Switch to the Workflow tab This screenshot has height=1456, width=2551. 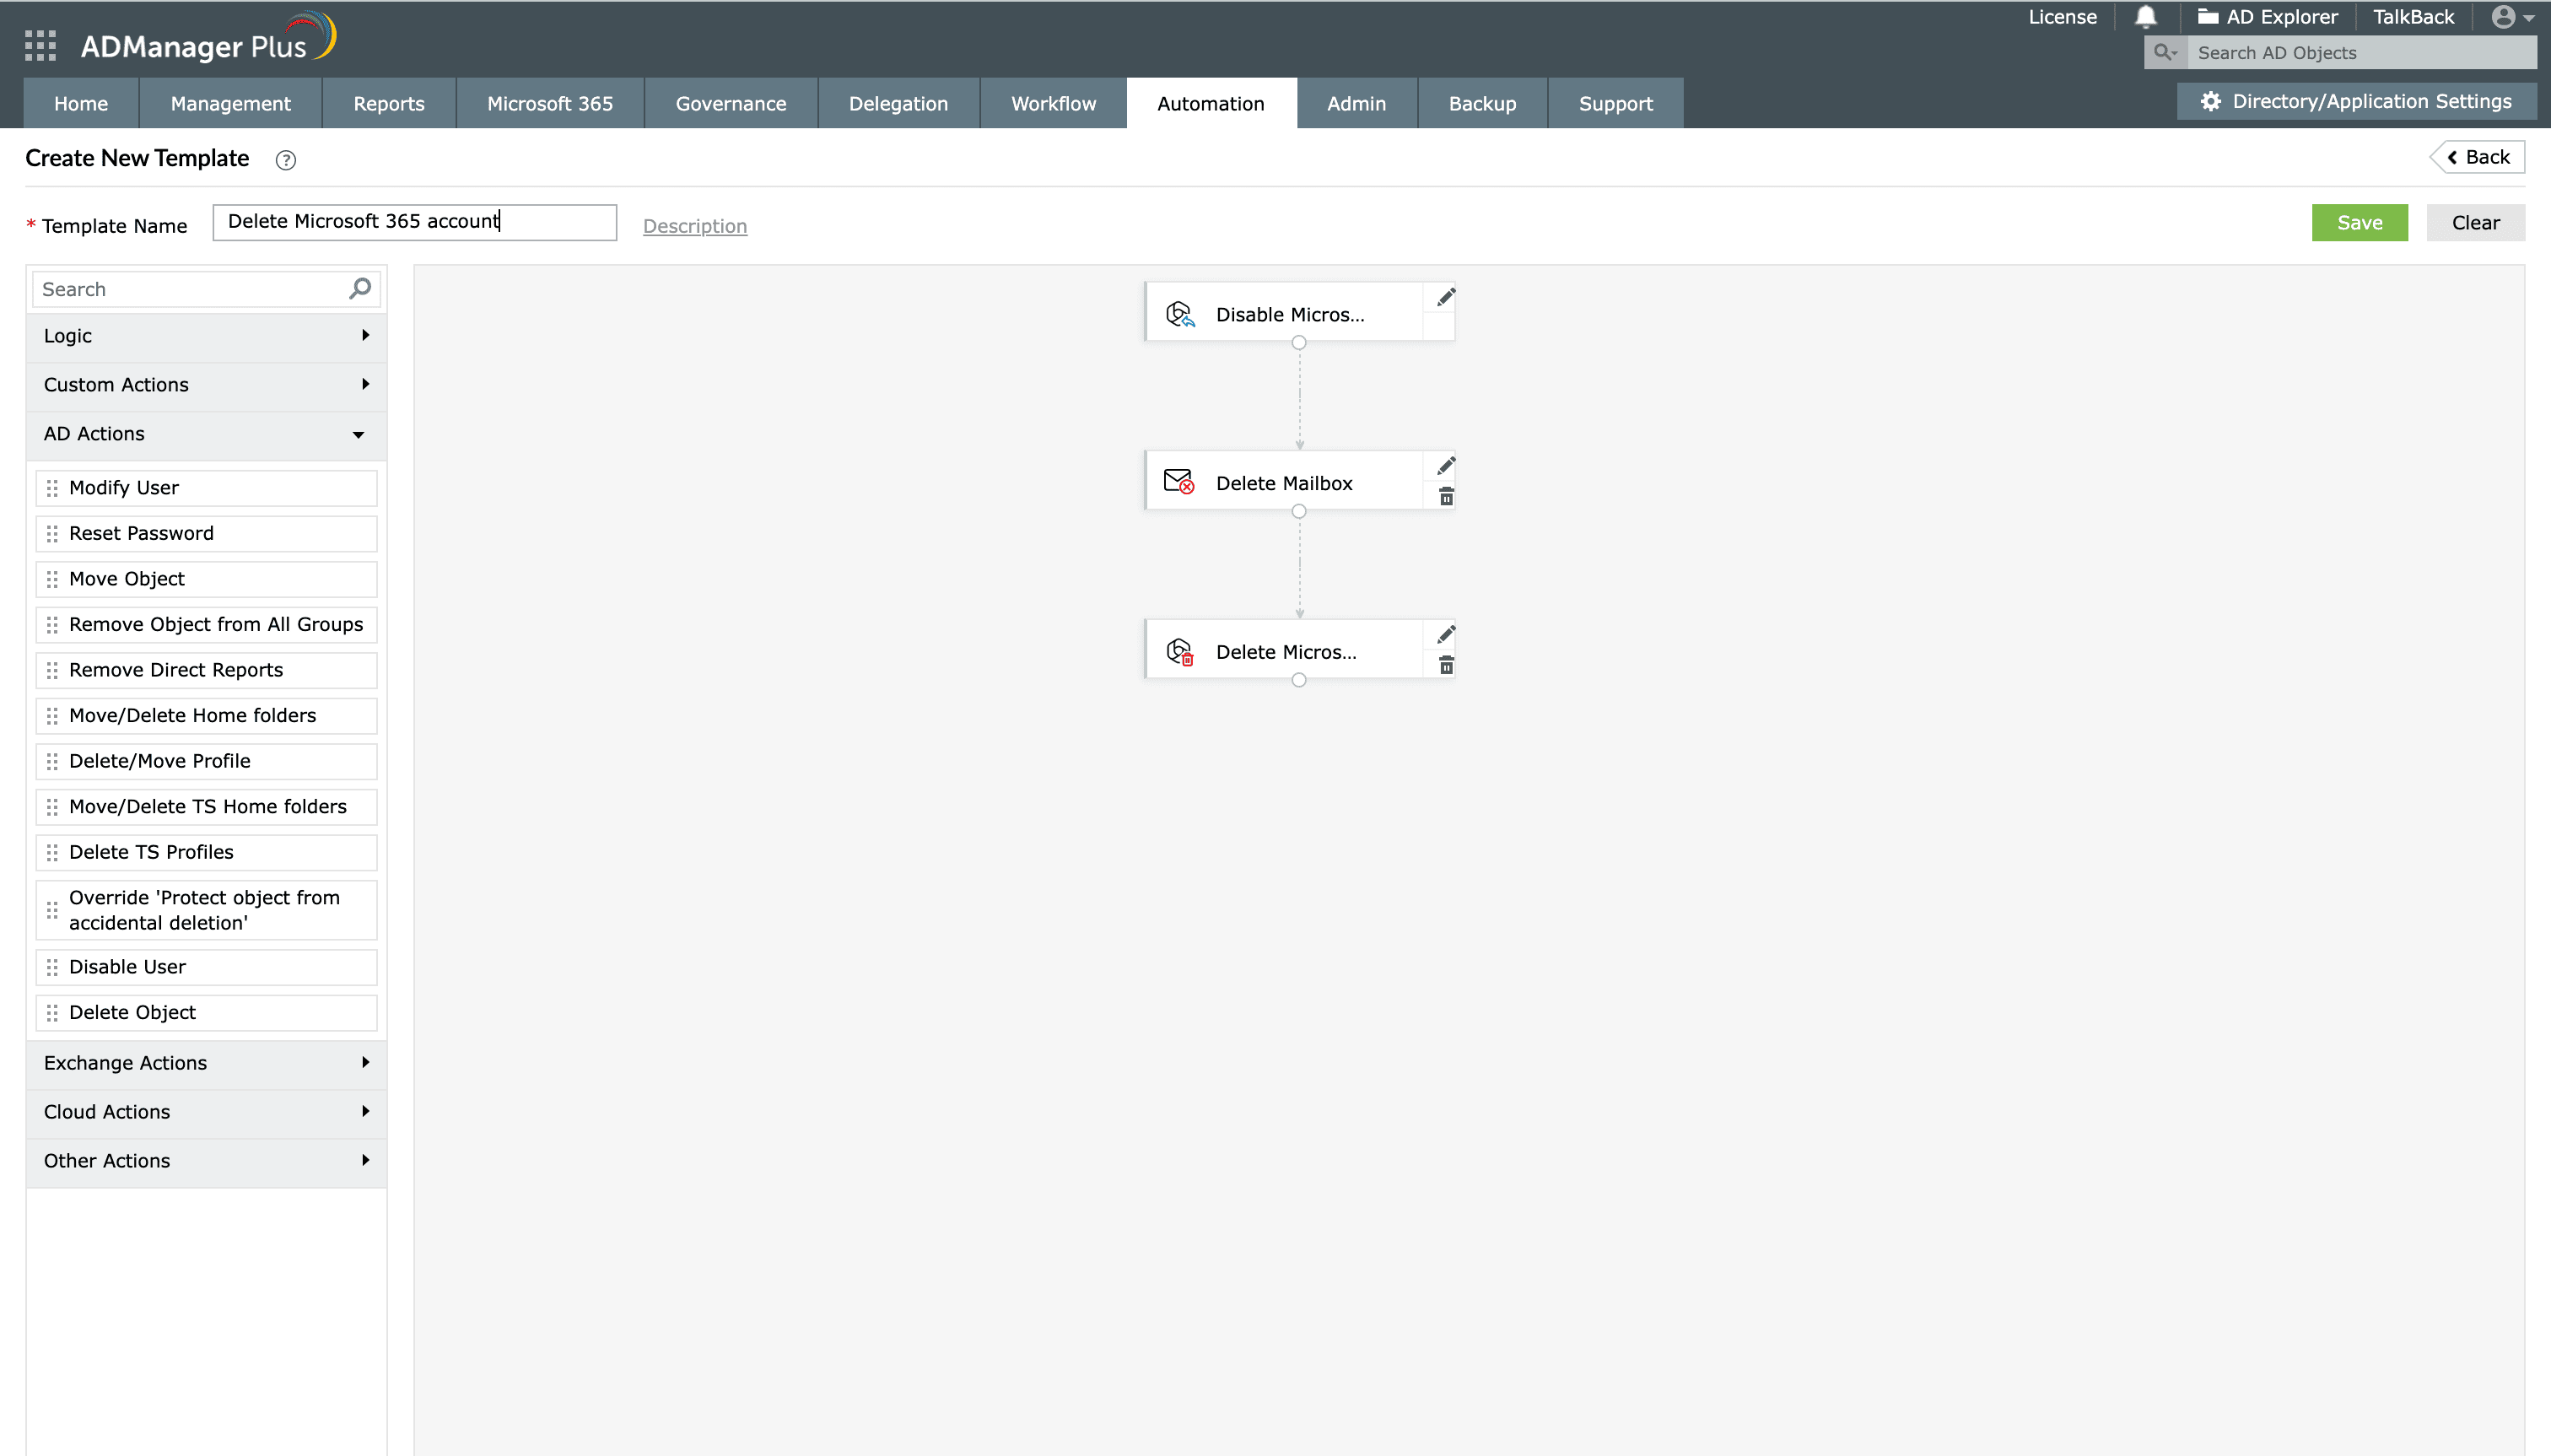[x=1052, y=103]
